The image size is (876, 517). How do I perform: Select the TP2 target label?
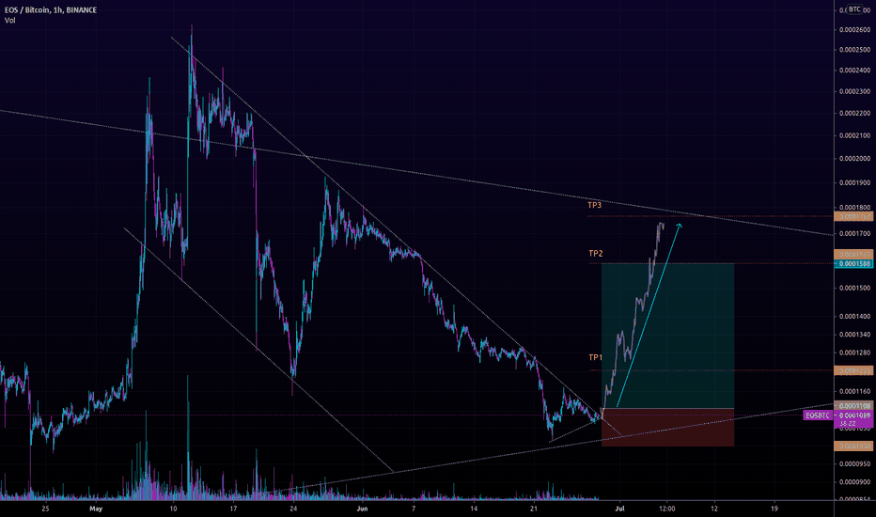click(x=596, y=253)
